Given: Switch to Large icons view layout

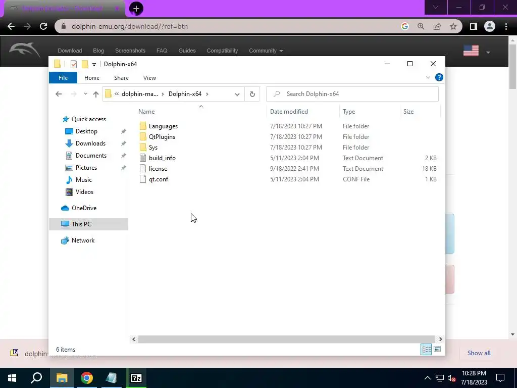Looking at the screenshot, I should tap(437, 349).
